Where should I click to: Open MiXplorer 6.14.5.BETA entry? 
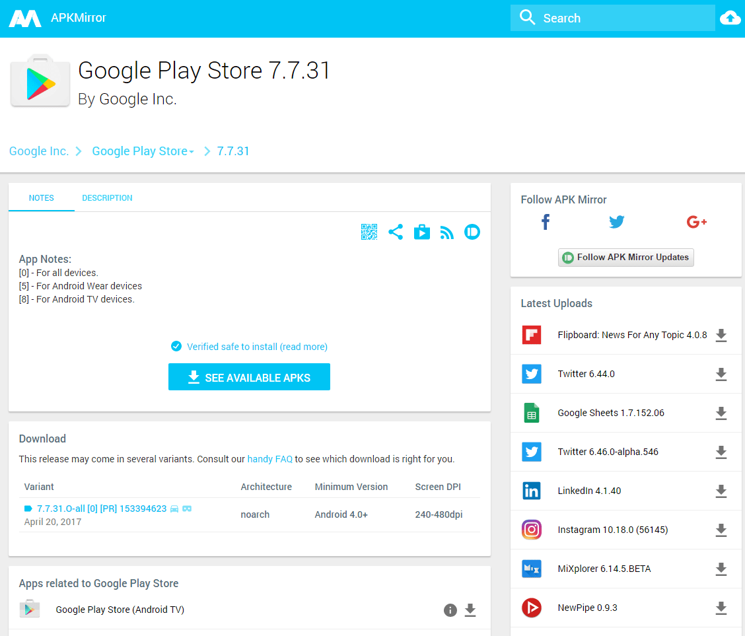(604, 569)
